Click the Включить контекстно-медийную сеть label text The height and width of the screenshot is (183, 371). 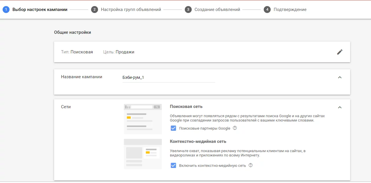click(213, 166)
